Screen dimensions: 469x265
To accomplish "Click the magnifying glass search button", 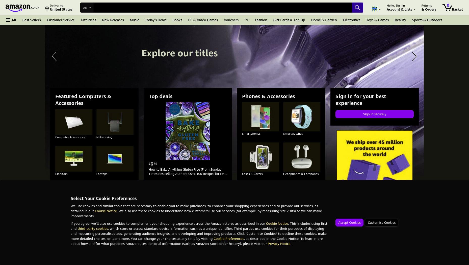I will click(357, 8).
